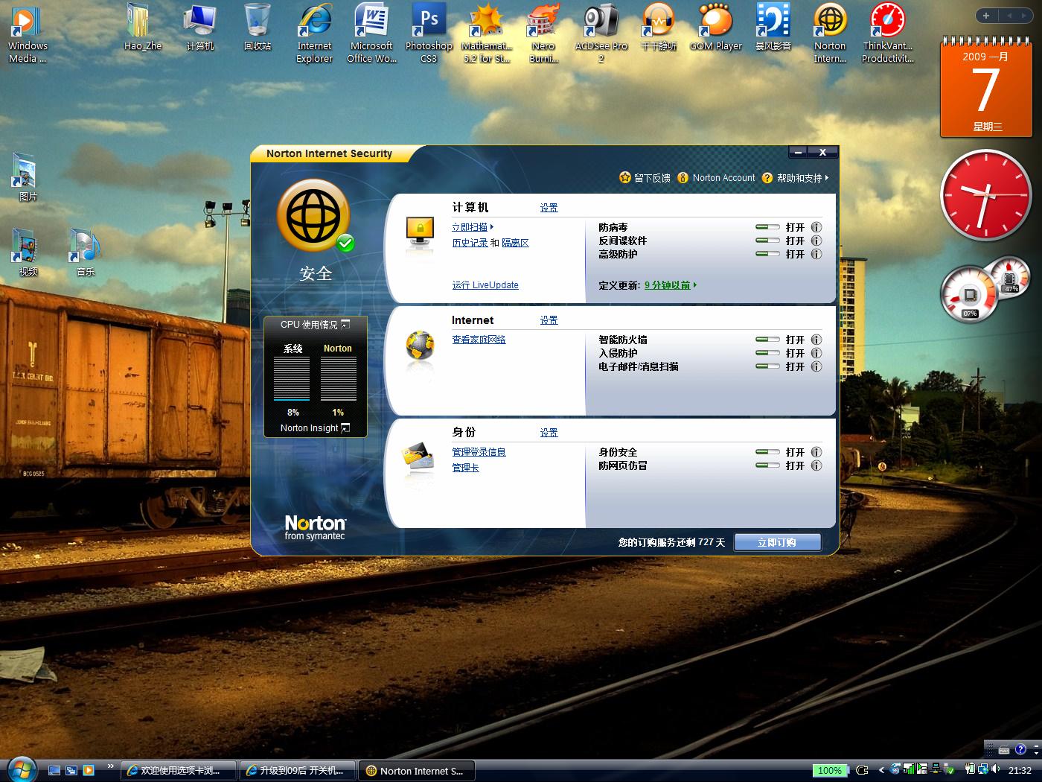1042x782 pixels.
Task: Toggle 反间谍软件 protection switch
Action: 767,241
